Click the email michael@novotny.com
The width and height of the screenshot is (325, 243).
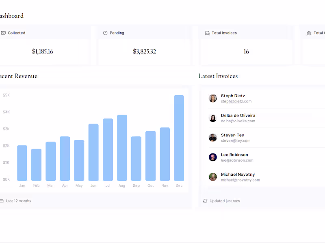240,180
